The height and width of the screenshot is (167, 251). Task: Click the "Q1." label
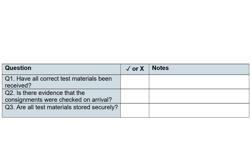10,79
